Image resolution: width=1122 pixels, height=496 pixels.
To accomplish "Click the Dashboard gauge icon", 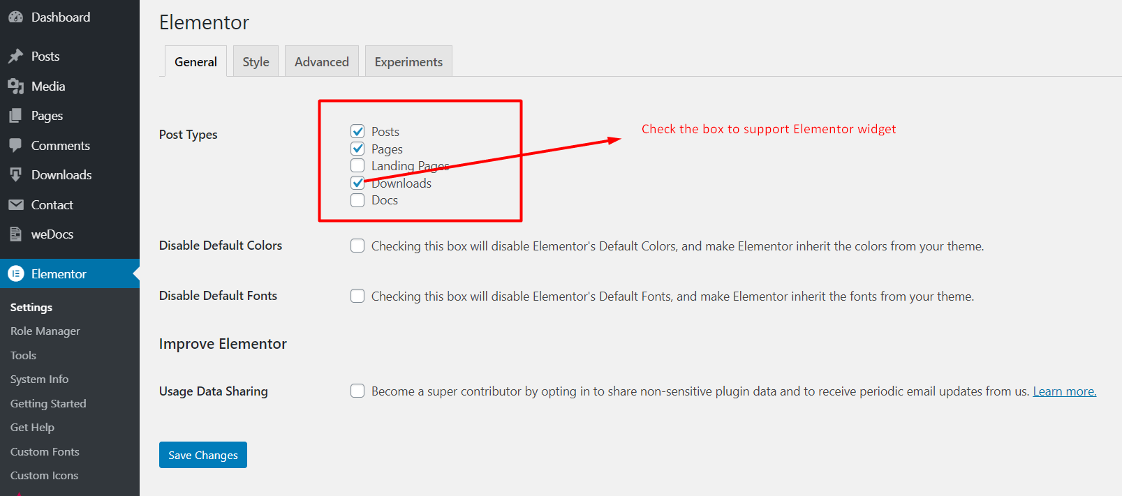I will coord(15,16).
